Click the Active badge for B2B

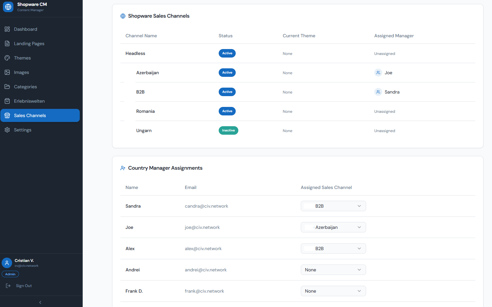pyautogui.click(x=227, y=92)
